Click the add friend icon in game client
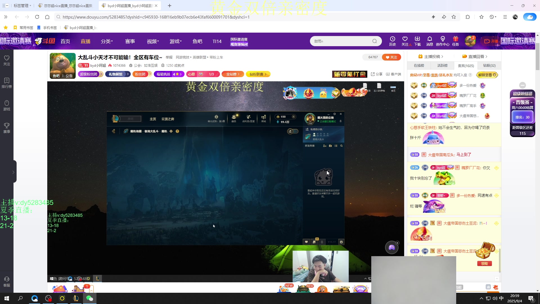This screenshot has height=304, width=540. [x=325, y=146]
